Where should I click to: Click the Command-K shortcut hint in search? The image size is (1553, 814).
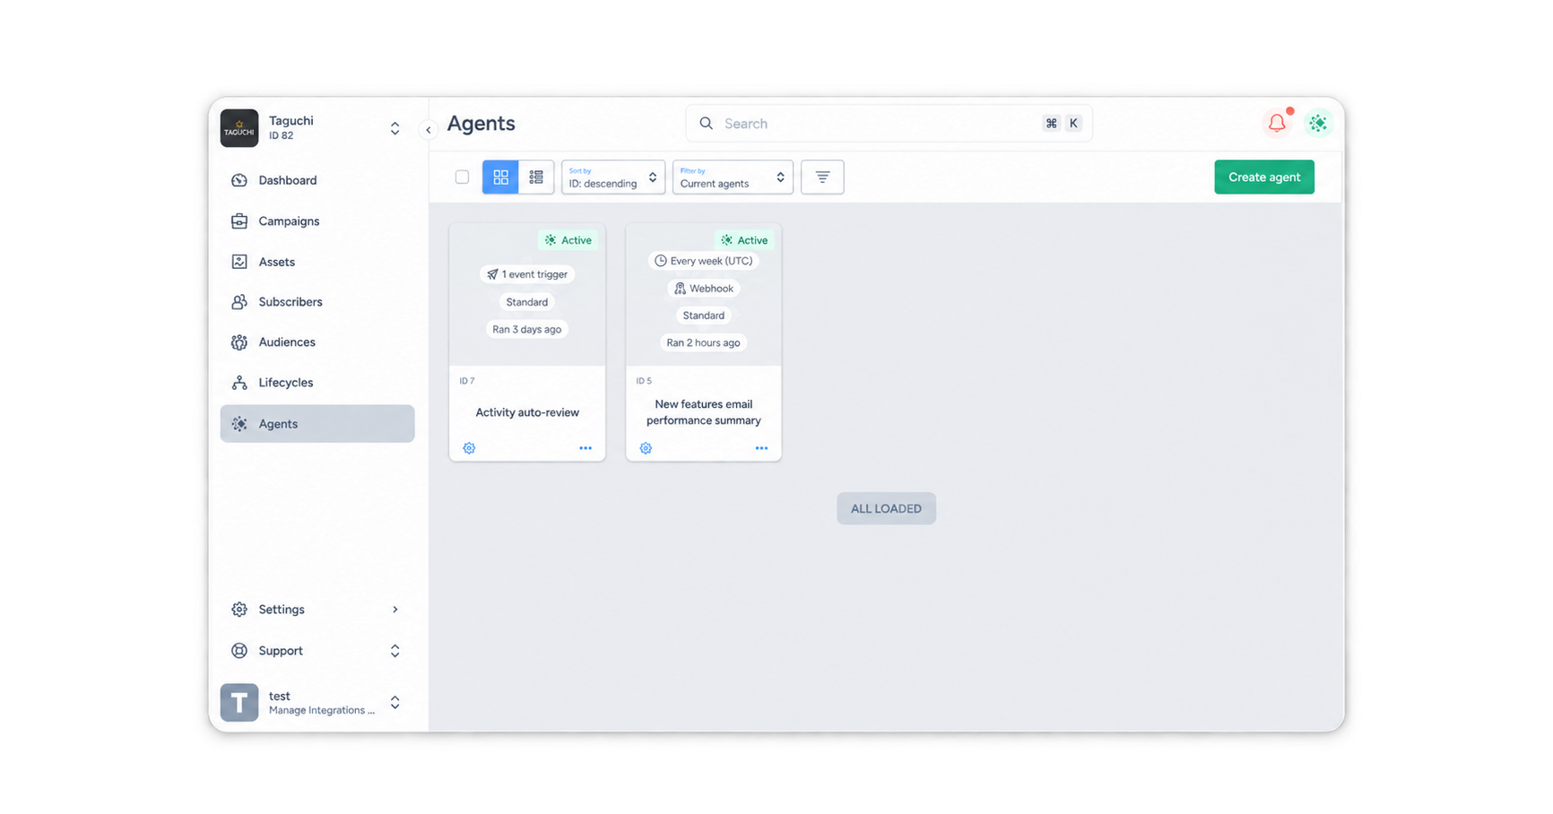point(1063,124)
